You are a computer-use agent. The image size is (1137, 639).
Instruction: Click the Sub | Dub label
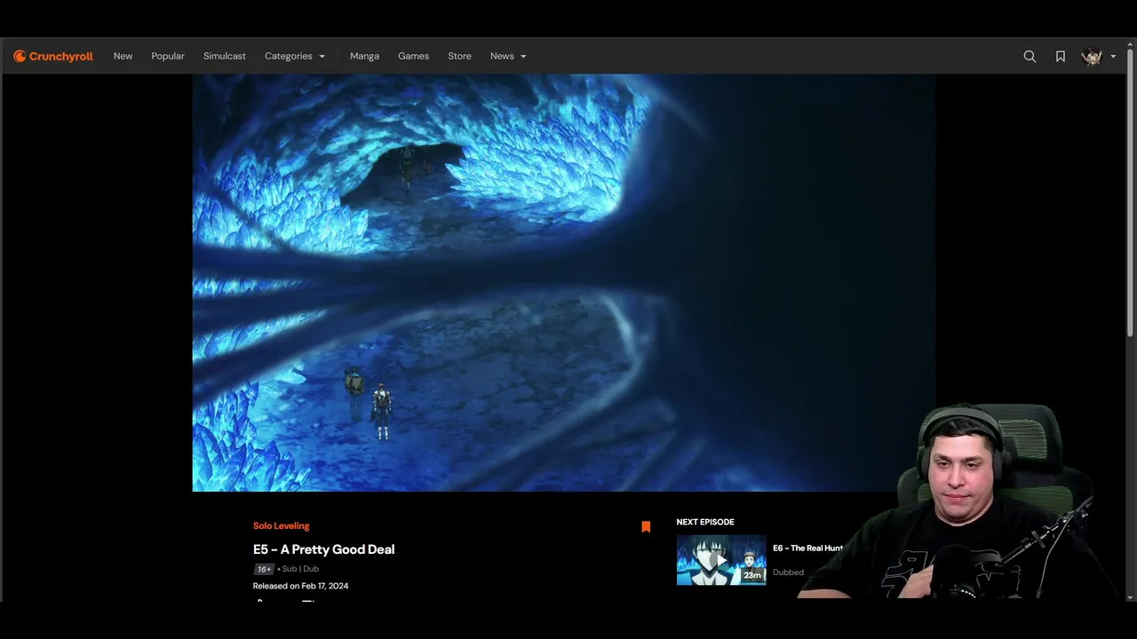pos(300,569)
